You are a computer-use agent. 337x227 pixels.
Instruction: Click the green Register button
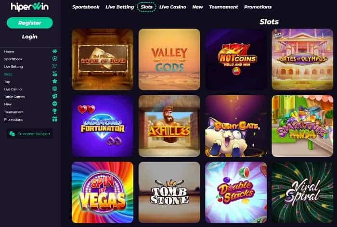(x=30, y=23)
